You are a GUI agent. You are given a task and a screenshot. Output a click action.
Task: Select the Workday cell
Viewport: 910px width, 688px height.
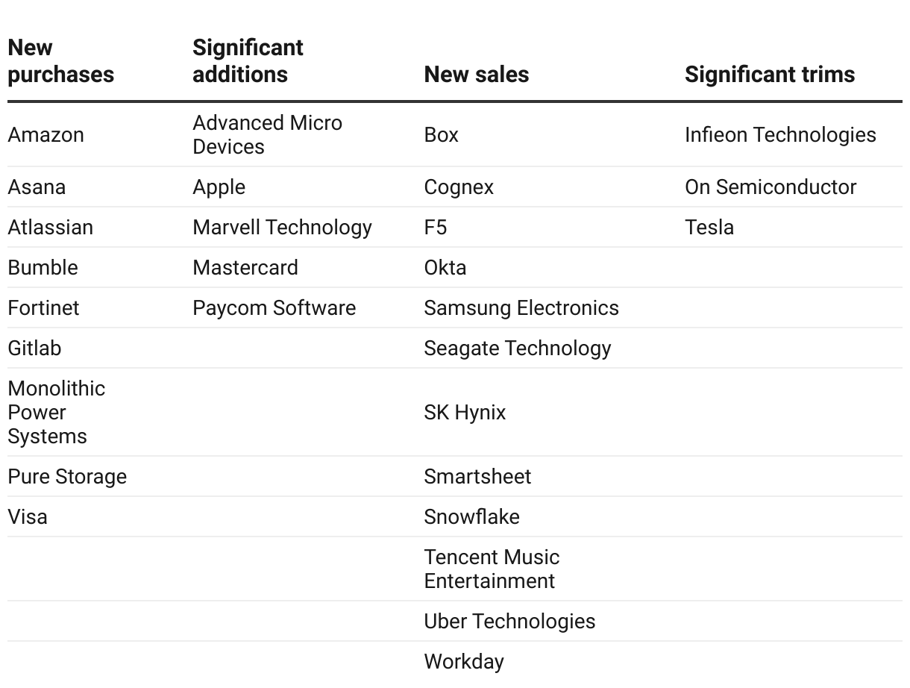coord(463,662)
